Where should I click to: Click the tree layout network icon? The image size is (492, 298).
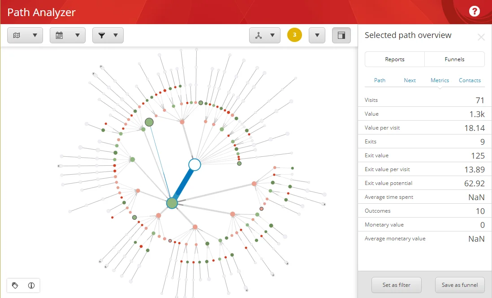(258, 35)
